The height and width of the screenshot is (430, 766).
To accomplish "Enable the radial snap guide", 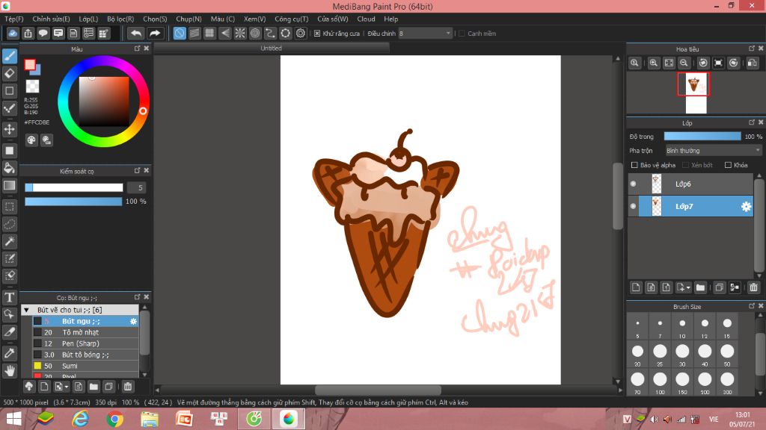I will click(x=240, y=33).
